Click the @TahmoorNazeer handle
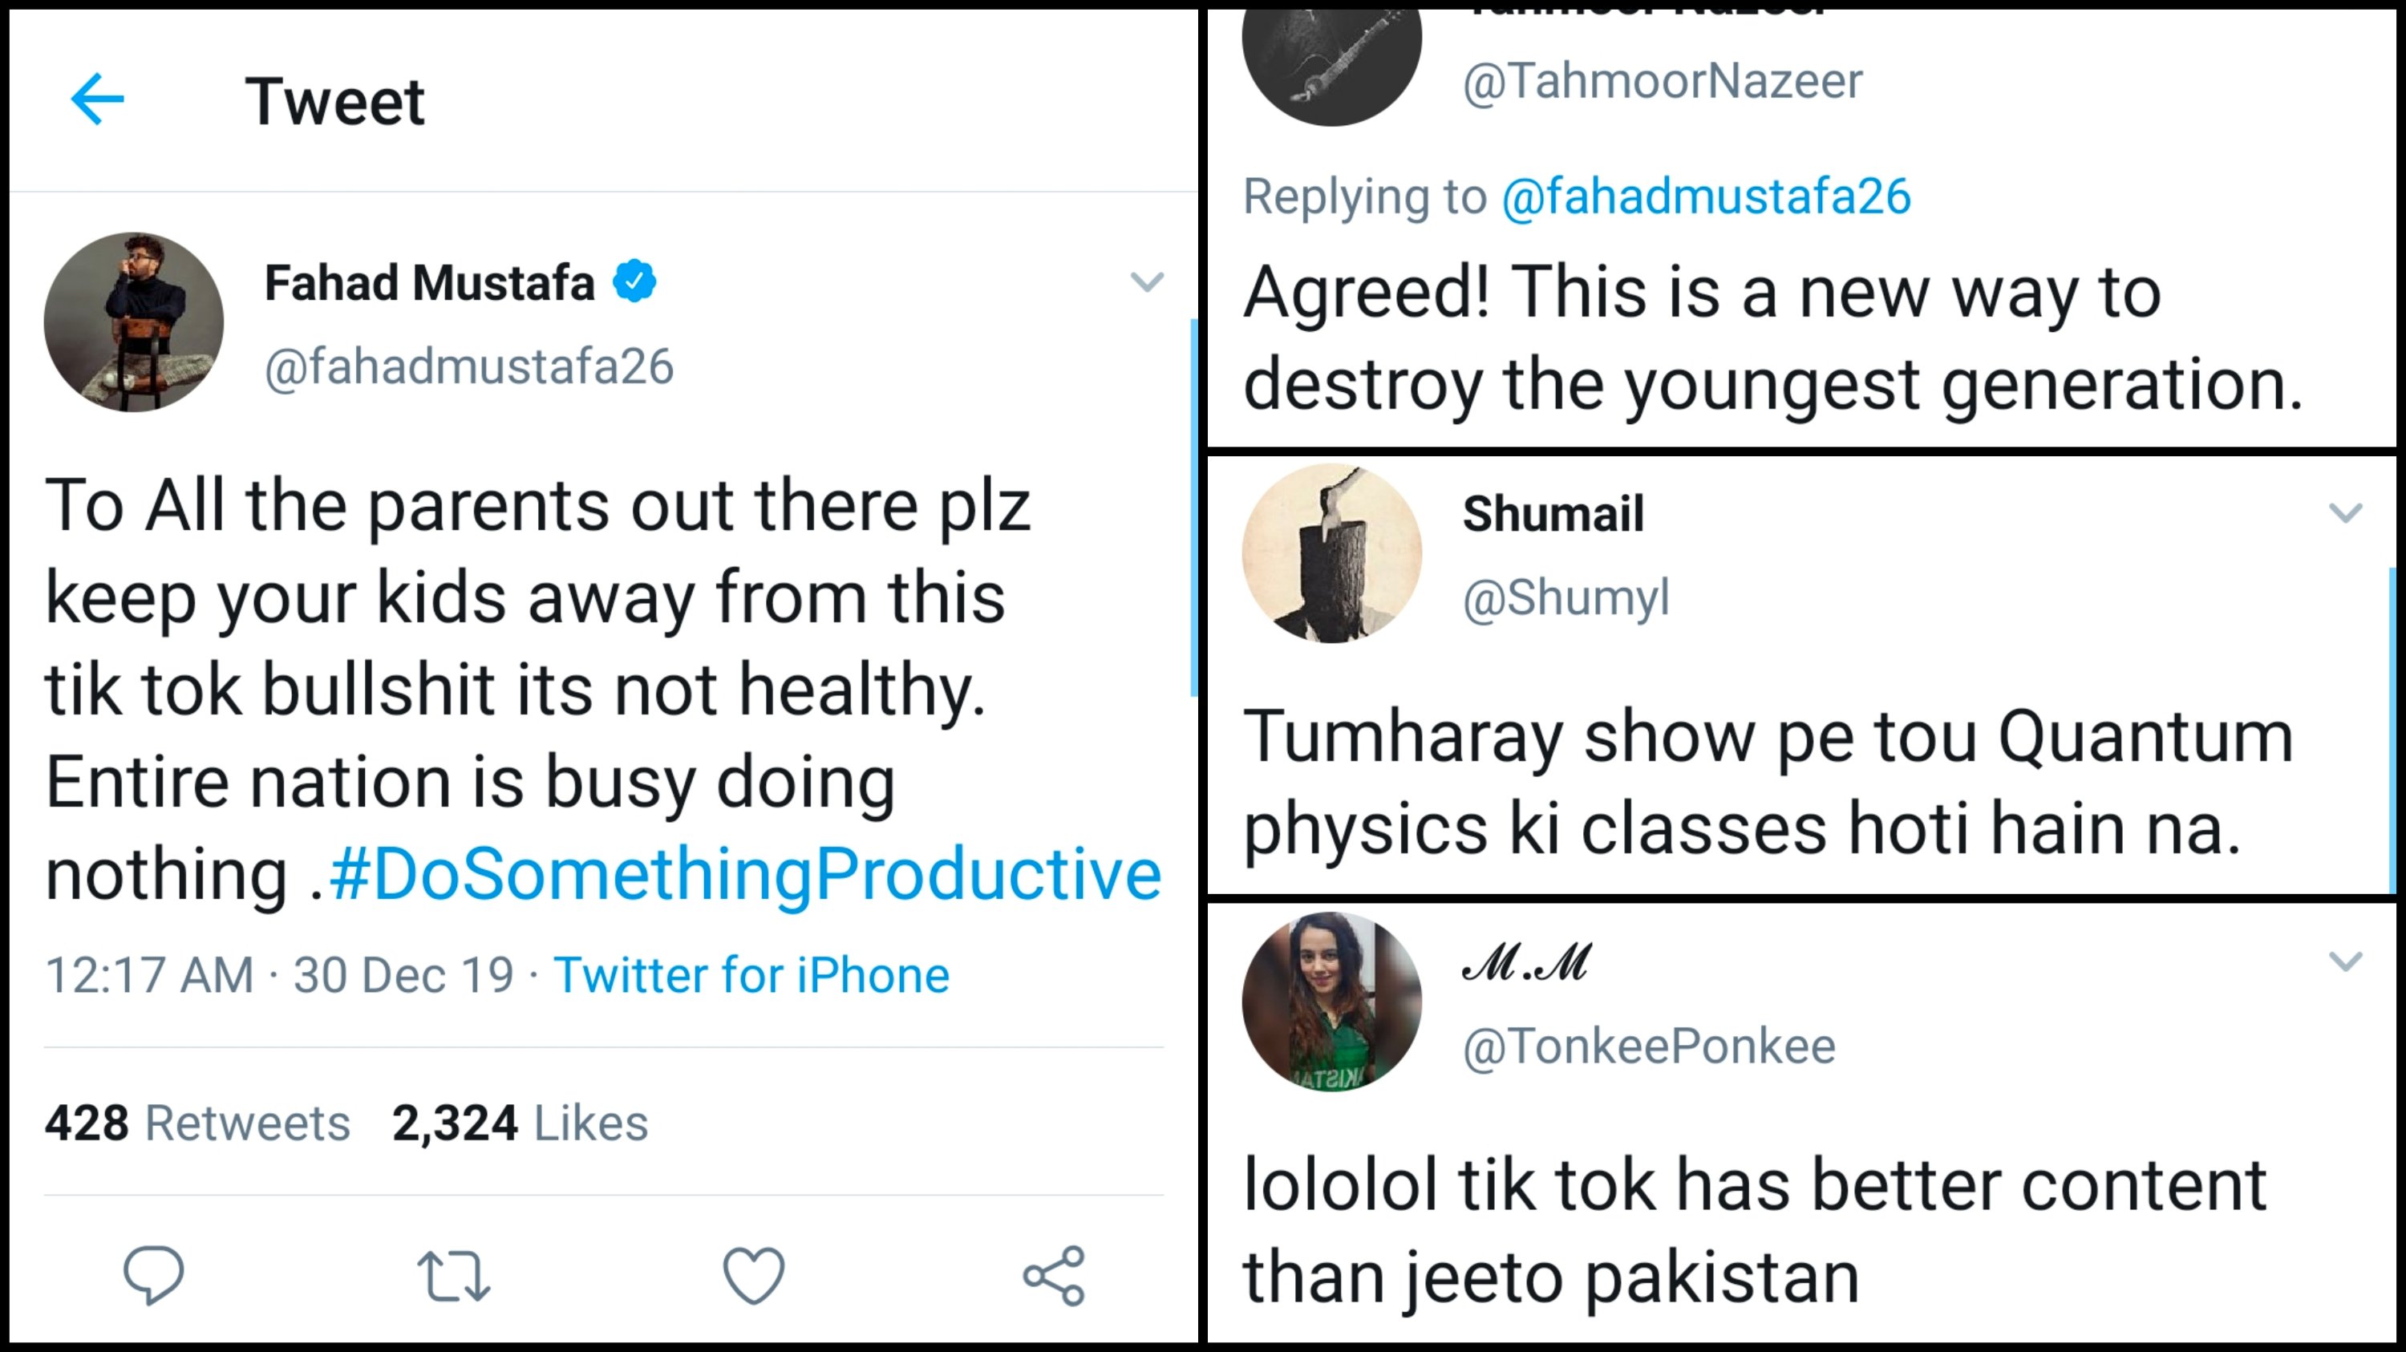 [x=1663, y=81]
